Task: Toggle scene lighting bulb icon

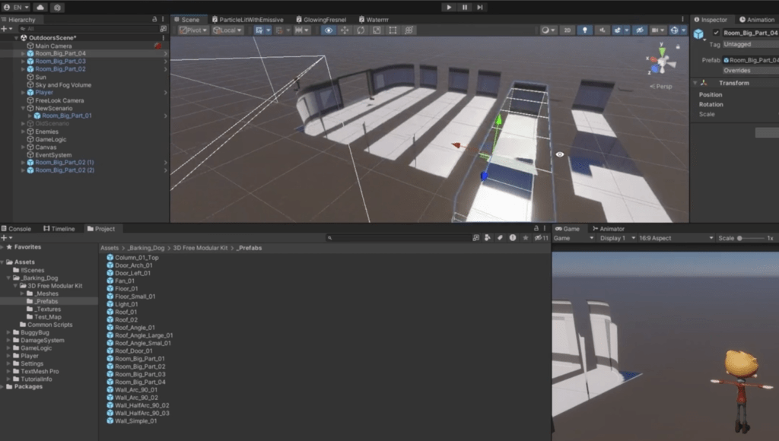Action: pyautogui.click(x=585, y=30)
